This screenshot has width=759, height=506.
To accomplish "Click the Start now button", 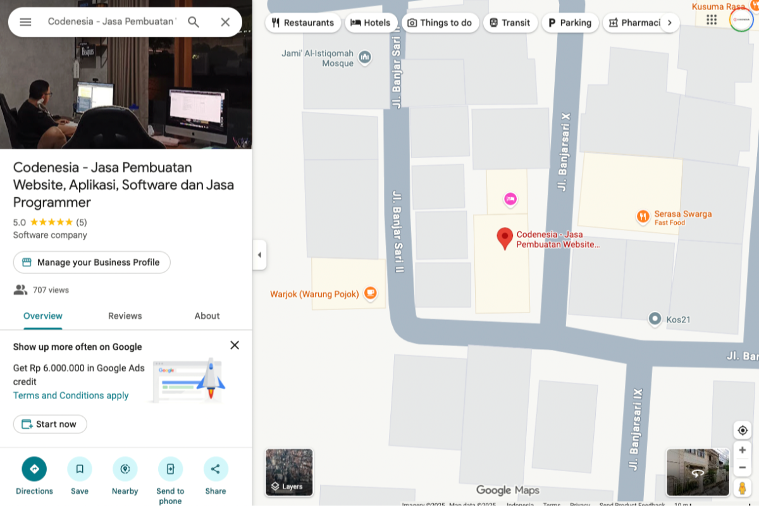I will click(50, 424).
